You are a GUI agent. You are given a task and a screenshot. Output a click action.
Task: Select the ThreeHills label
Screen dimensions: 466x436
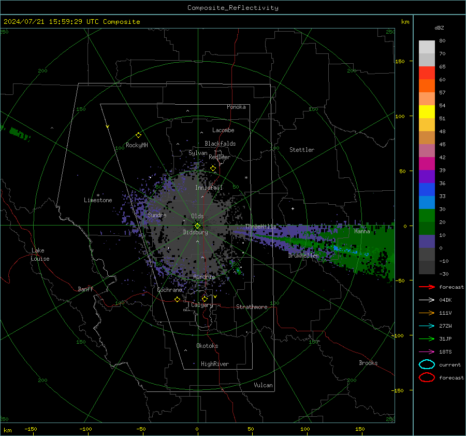(260, 227)
